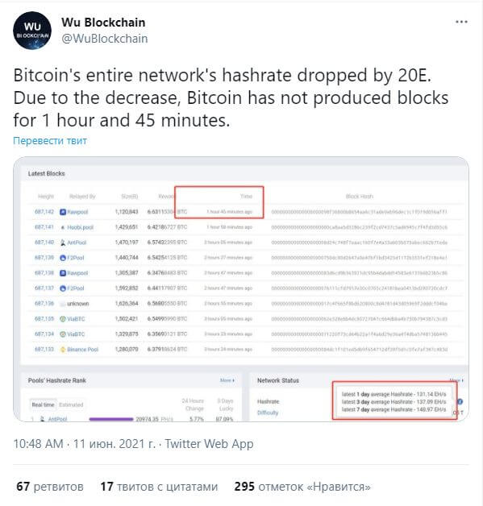Viewport: 483px width, 506px height.
Task: View the 67 ретвитов list
Action: pyautogui.click(x=50, y=487)
